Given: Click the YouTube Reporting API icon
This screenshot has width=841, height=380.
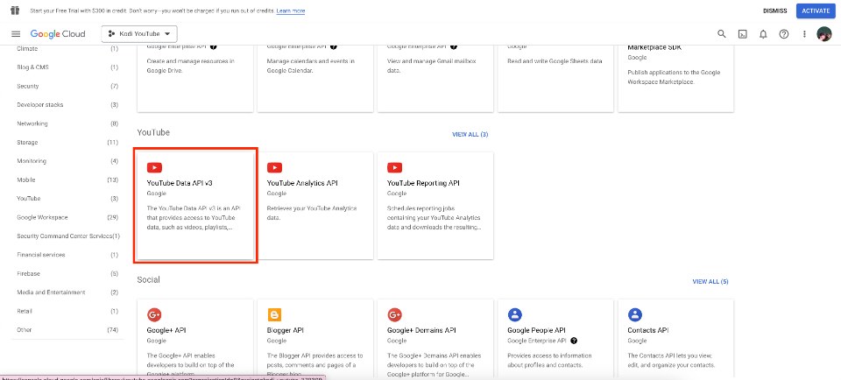Looking at the screenshot, I should [x=395, y=168].
